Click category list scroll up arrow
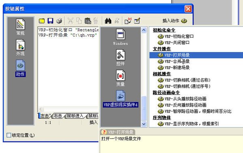 (144, 30)
